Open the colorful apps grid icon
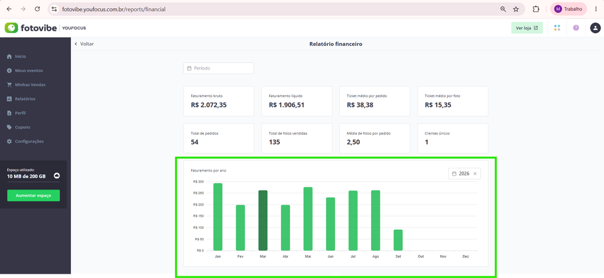 (x=557, y=28)
